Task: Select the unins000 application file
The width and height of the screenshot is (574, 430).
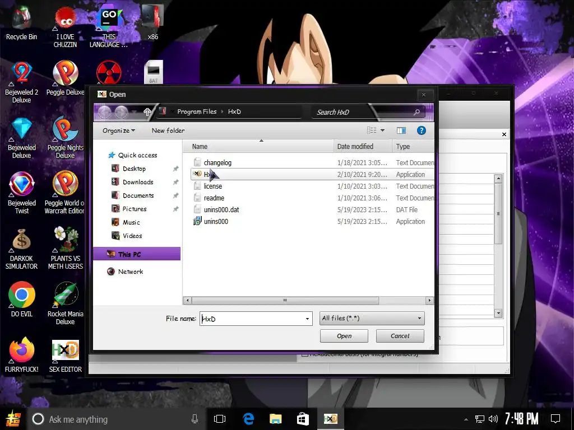Action: click(x=216, y=221)
